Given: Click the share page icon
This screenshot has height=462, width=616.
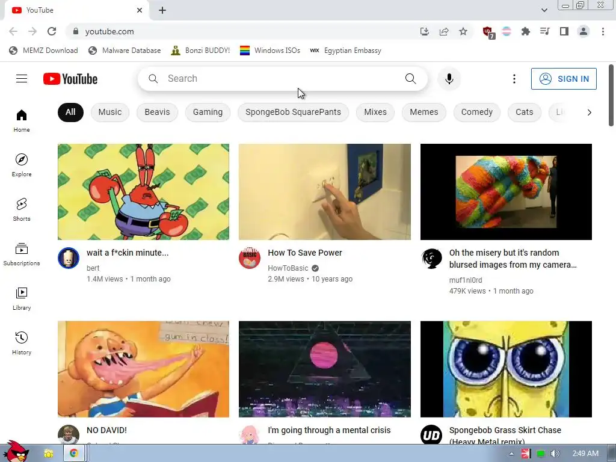Looking at the screenshot, I should click(444, 31).
